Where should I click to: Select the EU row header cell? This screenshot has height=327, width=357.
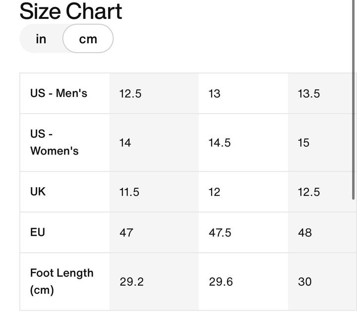[38, 232]
